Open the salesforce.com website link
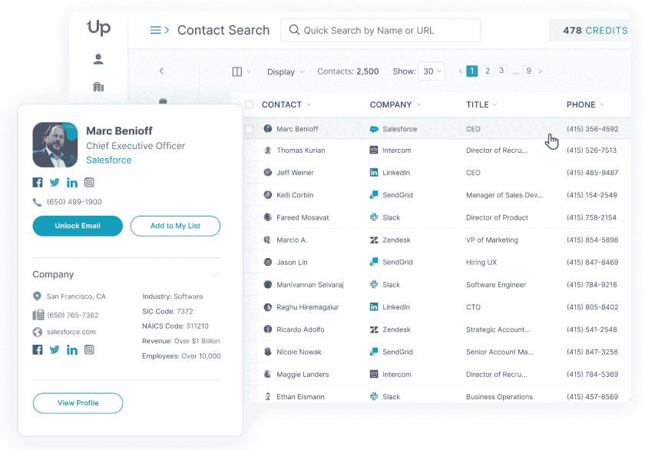Viewport: 645px width, 450px height. pyautogui.click(x=71, y=332)
